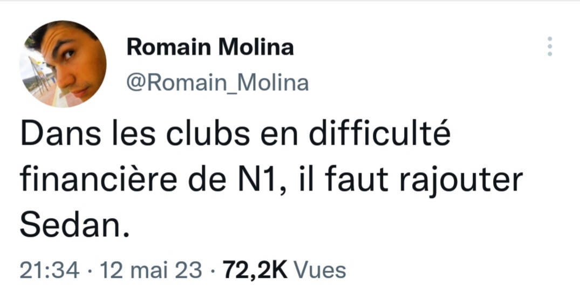Click the Molina surname in display name
Image resolution: width=580 pixels, height=300 pixels.
click(x=256, y=47)
